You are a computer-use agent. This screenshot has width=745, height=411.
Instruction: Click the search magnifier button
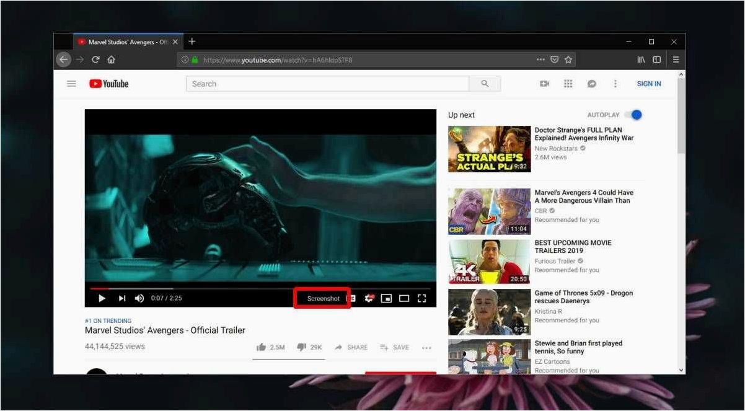point(485,84)
